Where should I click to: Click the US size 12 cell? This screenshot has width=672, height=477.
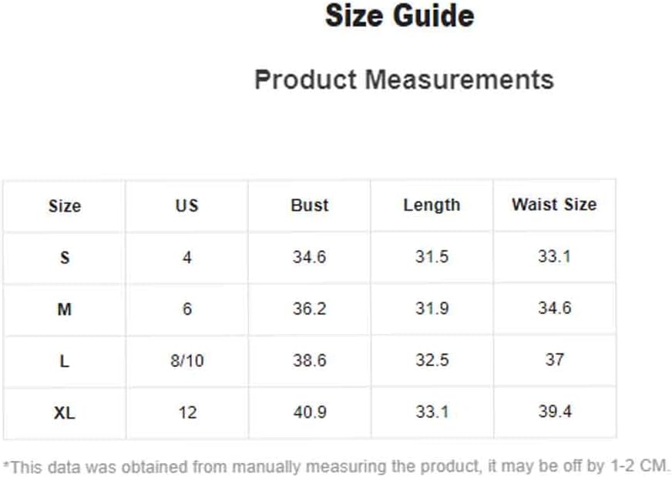pyautogui.click(x=186, y=412)
